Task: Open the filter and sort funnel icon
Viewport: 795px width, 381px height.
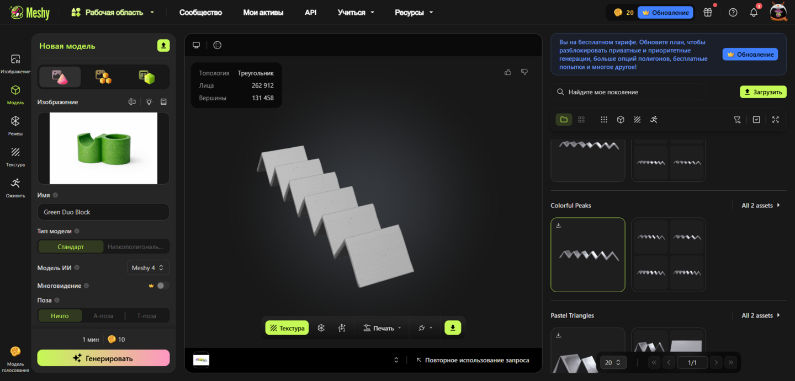Action: [x=737, y=120]
